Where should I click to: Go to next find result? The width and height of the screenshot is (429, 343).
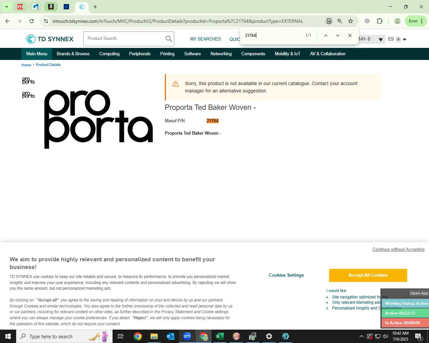point(338,36)
